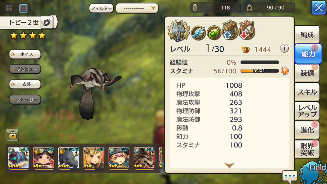
Task: Expand the ボイス voice button
Action: tap(25, 54)
